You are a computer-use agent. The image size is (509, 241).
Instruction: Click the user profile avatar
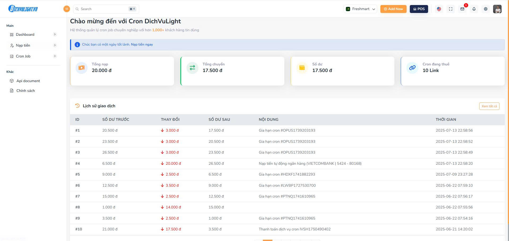(497, 9)
